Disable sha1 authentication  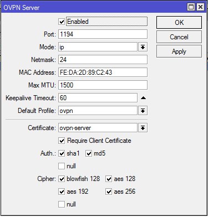click(62, 153)
